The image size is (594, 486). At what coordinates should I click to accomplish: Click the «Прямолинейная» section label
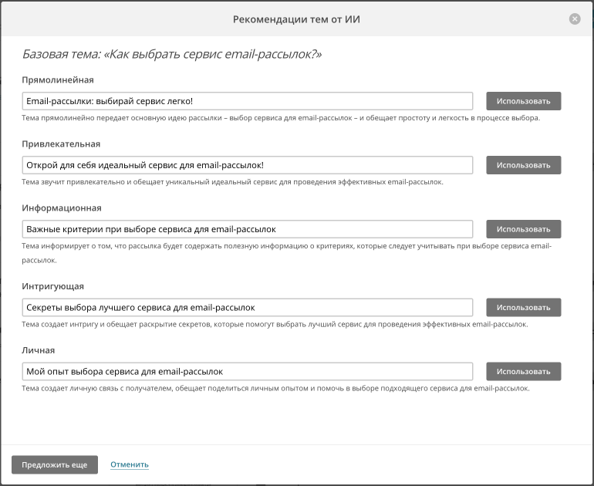pos(59,79)
